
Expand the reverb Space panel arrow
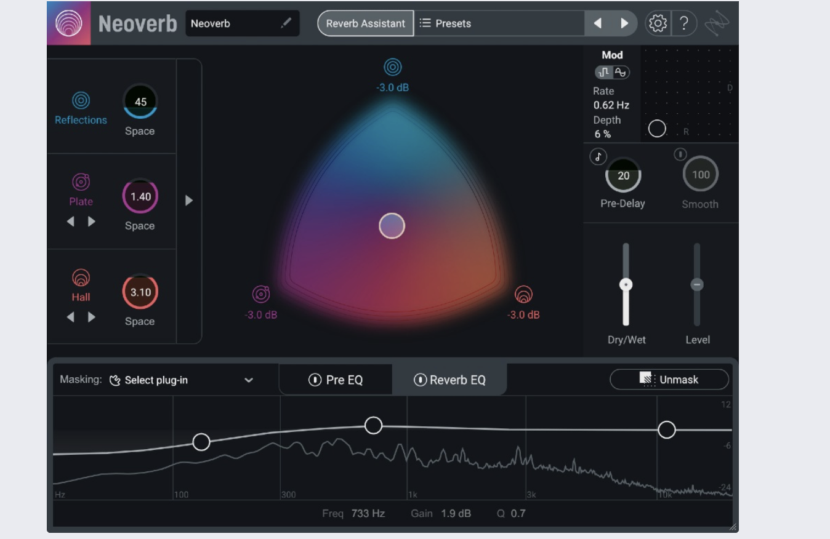tap(189, 201)
